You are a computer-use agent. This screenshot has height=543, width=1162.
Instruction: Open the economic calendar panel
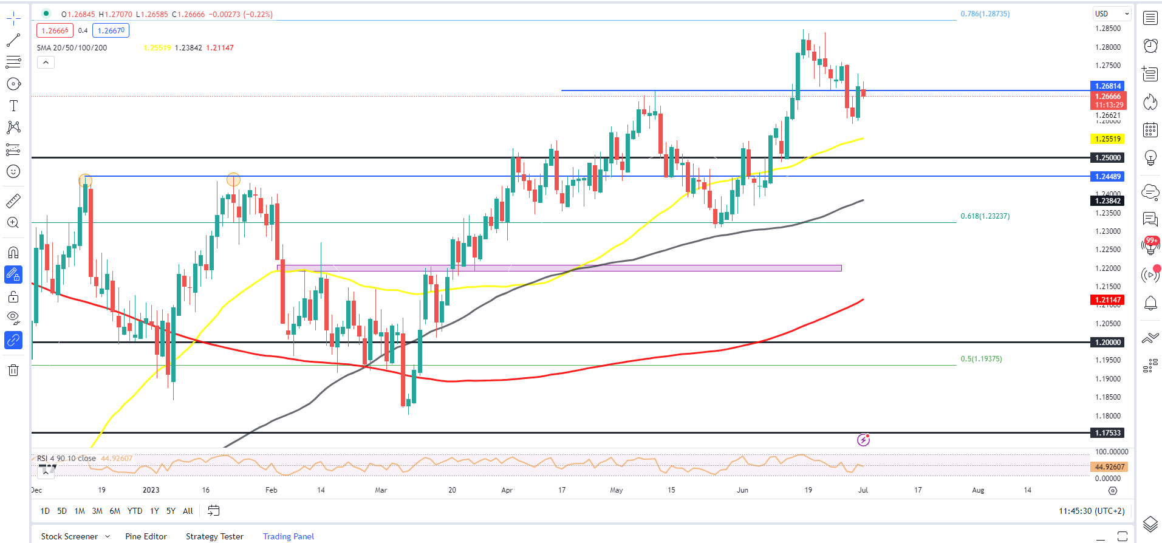(x=1150, y=129)
